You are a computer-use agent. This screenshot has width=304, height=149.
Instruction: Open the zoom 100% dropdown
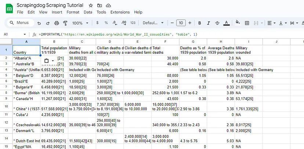[x=80, y=23]
